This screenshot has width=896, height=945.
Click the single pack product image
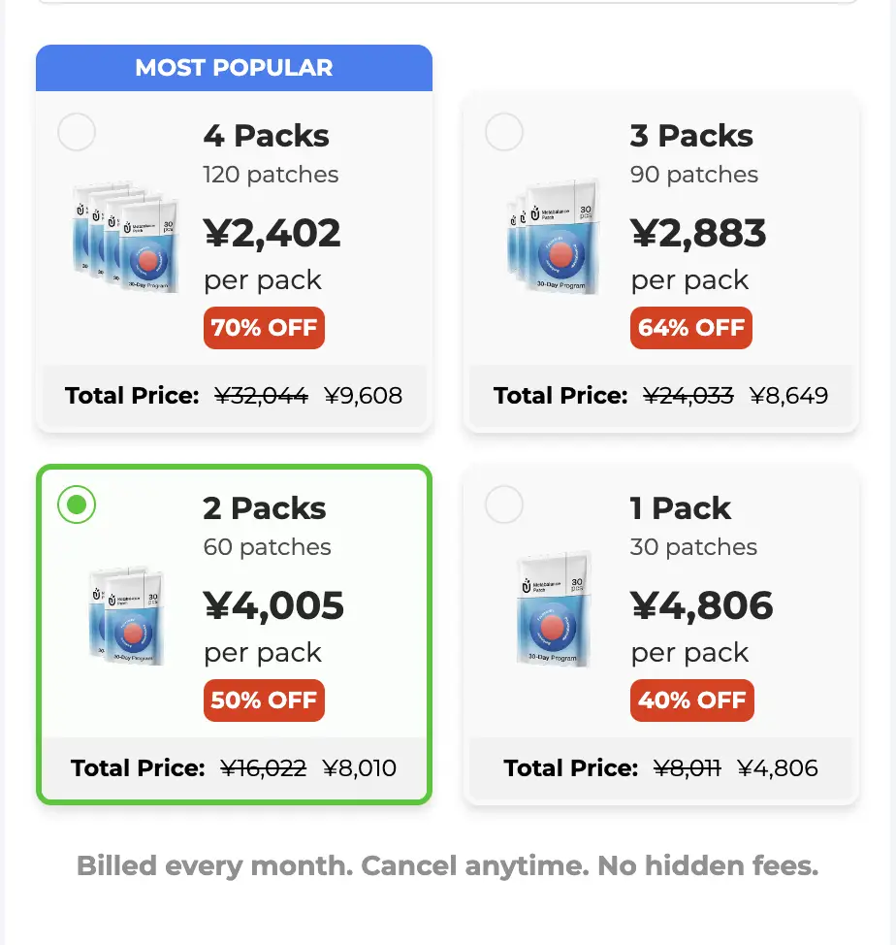pos(554,609)
